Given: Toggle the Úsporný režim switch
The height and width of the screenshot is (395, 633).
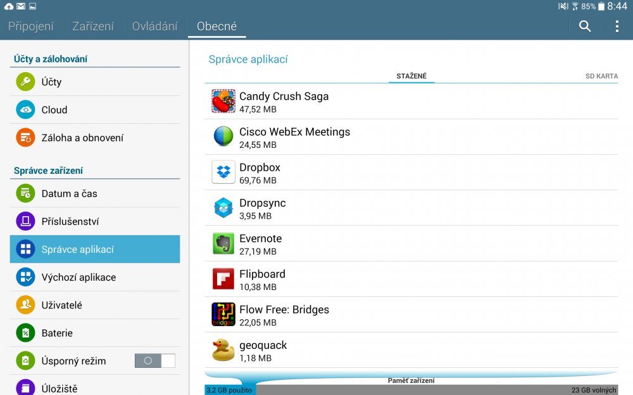Looking at the screenshot, I should [x=155, y=360].
